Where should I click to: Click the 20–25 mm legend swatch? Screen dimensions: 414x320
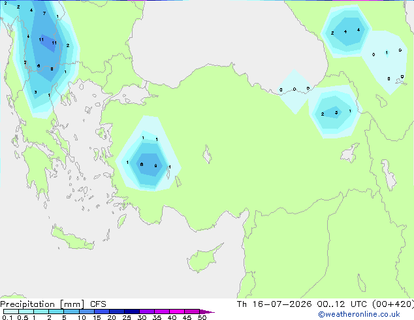click(117, 312)
